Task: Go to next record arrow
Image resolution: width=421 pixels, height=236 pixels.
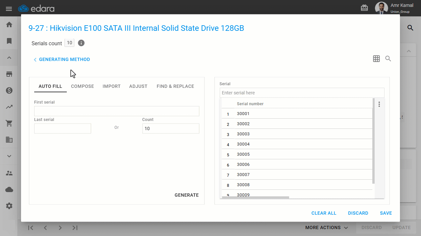Action: [x=60, y=228]
